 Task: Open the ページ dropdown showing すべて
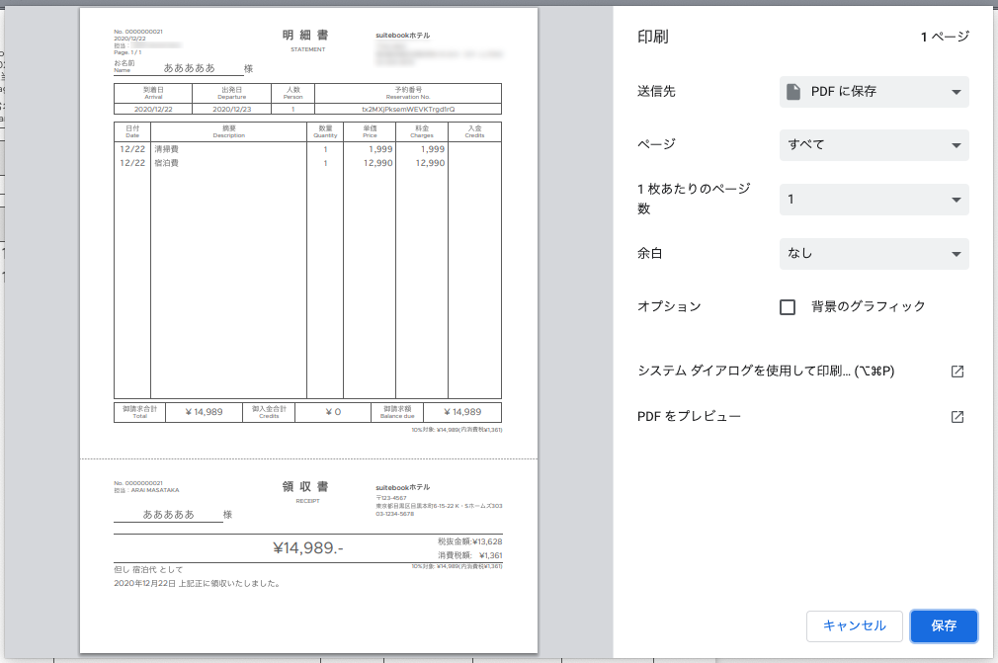click(873, 145)
